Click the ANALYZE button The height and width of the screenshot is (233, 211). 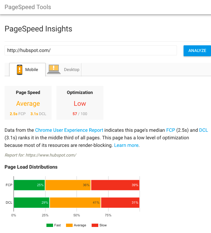[197, 51]
